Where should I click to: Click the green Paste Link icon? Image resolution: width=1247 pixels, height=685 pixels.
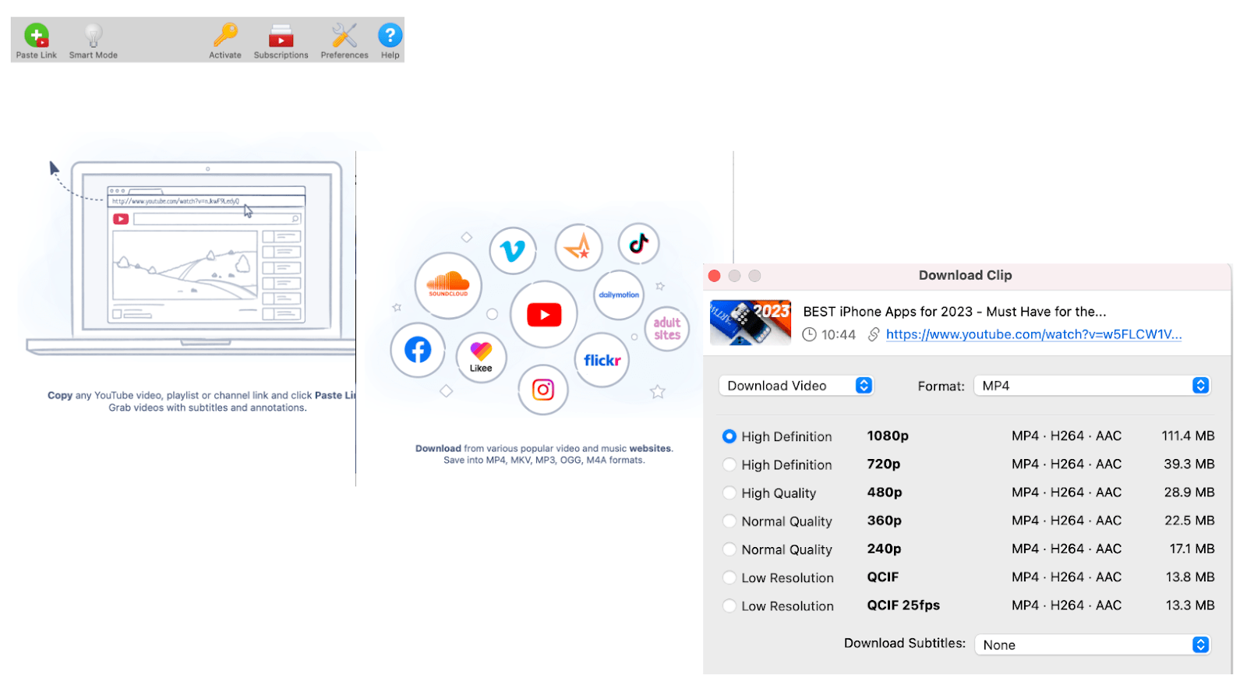tap(37, 36)
